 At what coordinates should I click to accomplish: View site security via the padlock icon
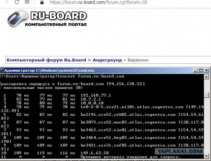pos(42,2)
